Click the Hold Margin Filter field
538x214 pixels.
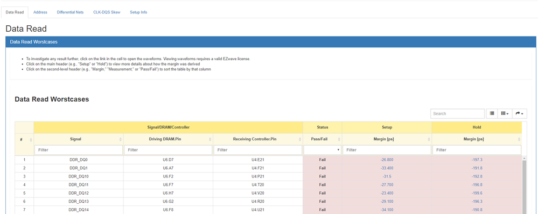coord(477,150)
